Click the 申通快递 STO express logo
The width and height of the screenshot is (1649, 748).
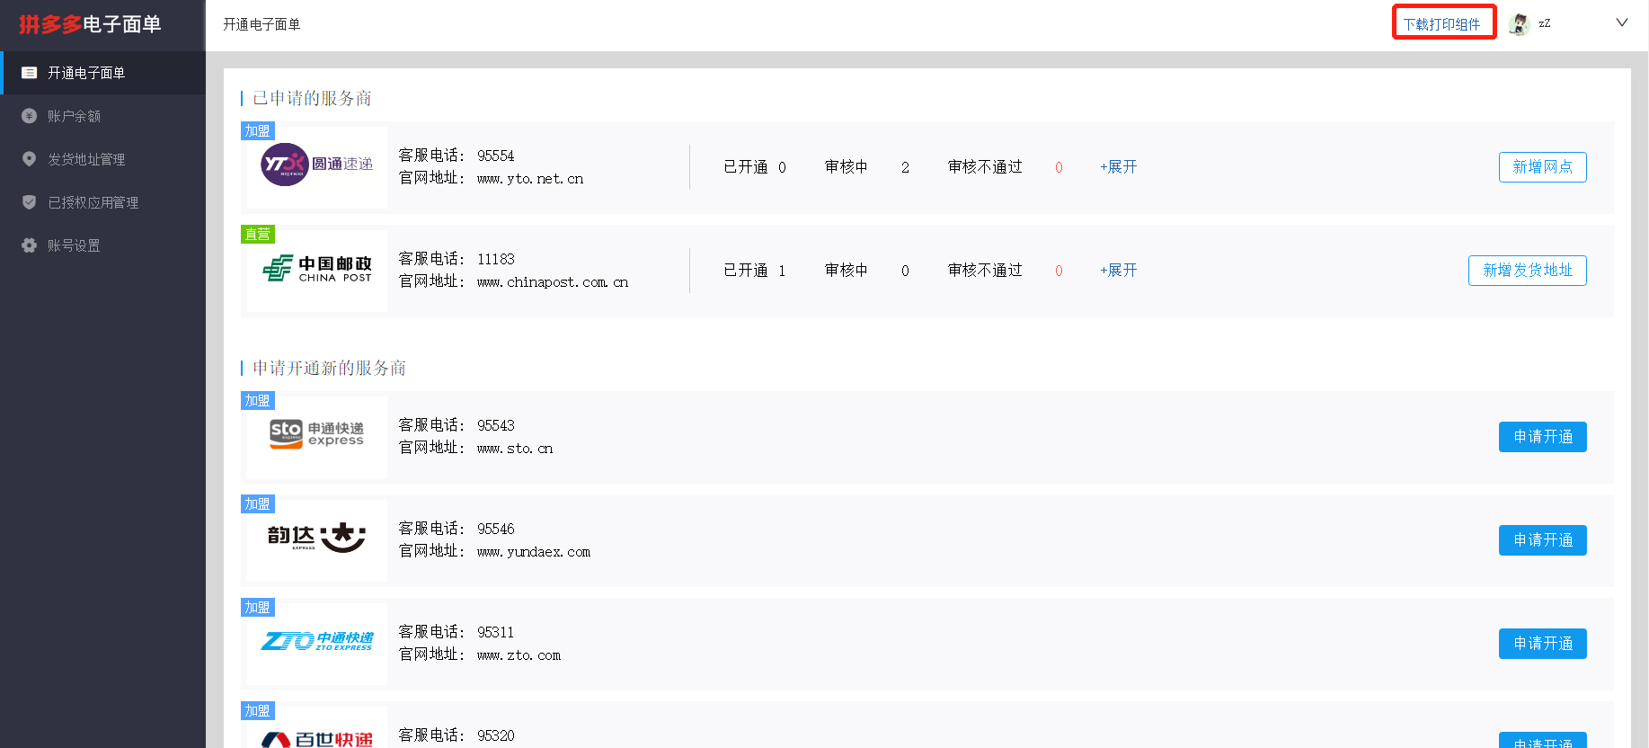(x=316, y=434)
